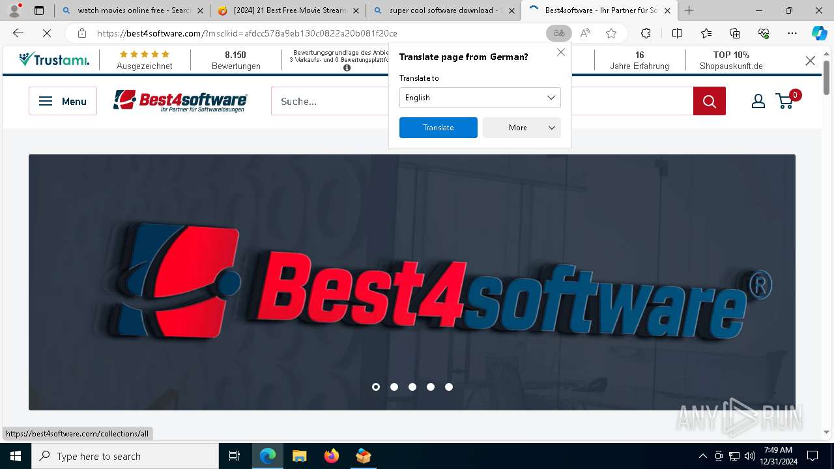Open Copilot sidebar icon
This screenshot has height=469, width=834.
coord(819,33)
